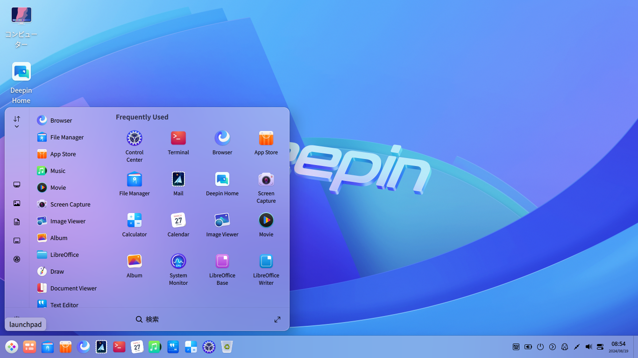
Task: Select Music in the app list
Action: click(x=58, y=171)
